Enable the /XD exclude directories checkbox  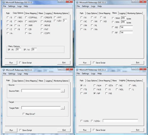(113, 27)
